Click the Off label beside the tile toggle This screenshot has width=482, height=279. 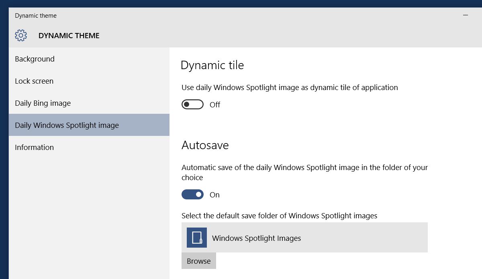(x=215, y=105)
